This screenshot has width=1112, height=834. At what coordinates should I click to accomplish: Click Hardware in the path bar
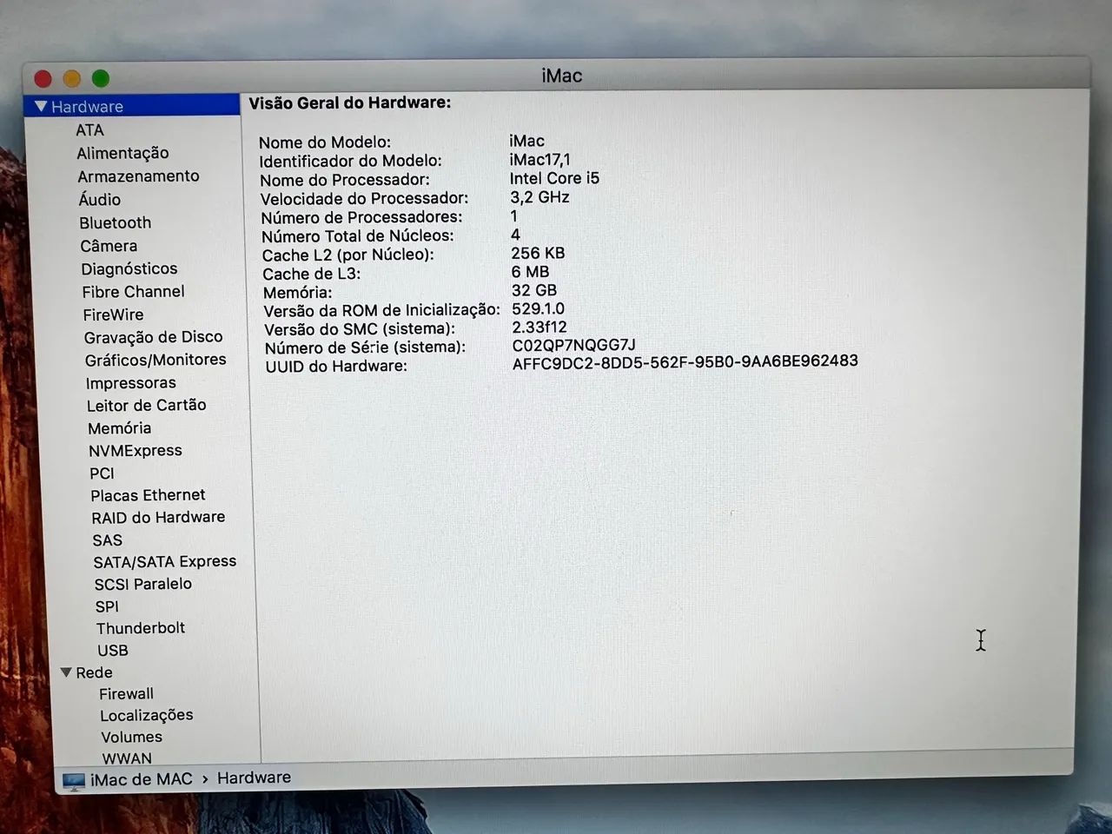tap(254, 778)
